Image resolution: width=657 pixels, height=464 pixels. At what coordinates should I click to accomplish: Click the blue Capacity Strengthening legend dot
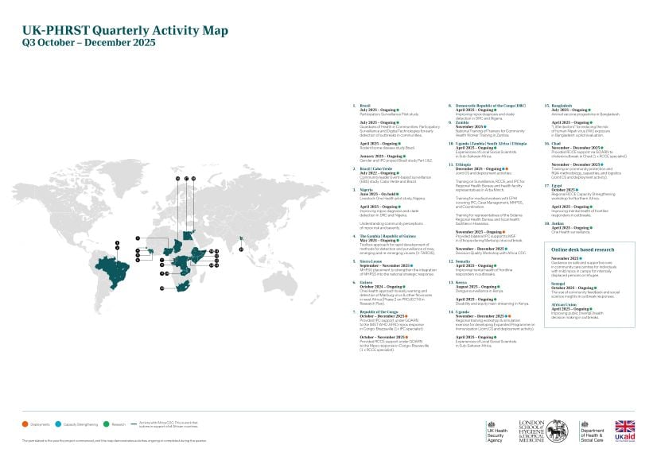(x=58, y=424)
